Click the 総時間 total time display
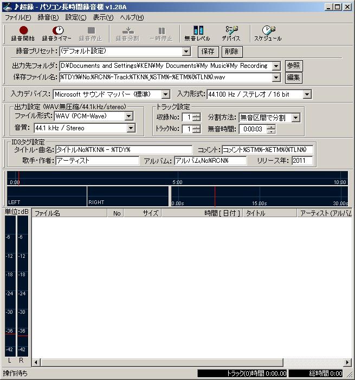 coord(317,373)
